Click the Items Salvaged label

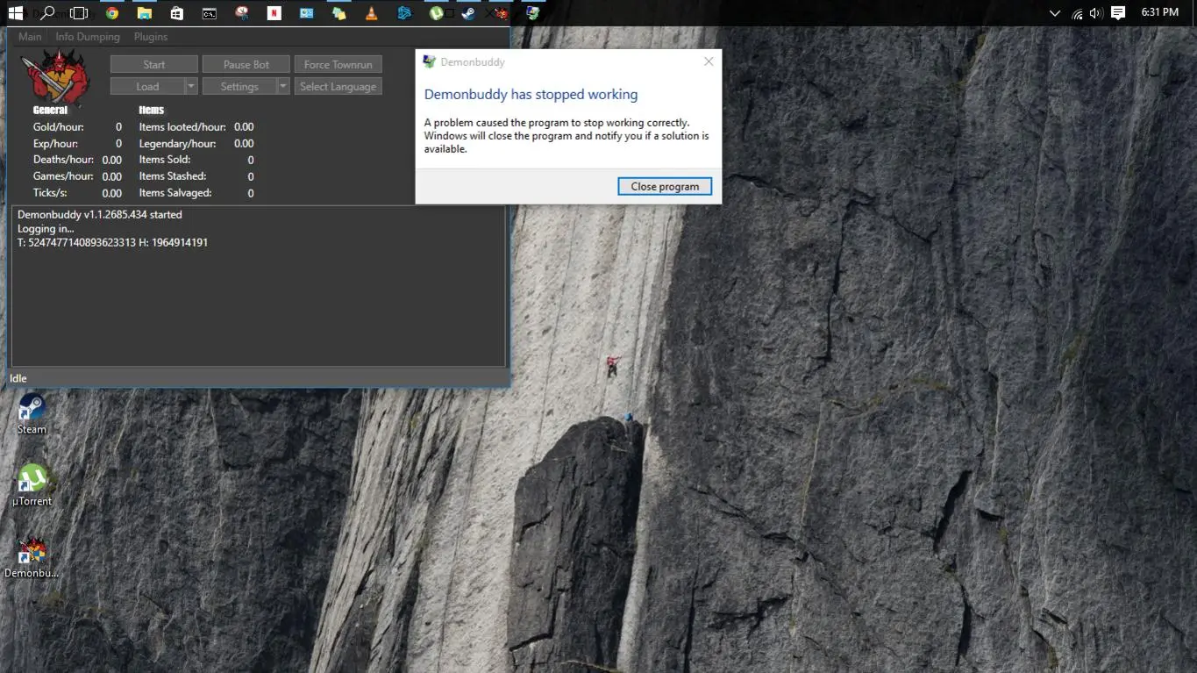coord(175,193)
